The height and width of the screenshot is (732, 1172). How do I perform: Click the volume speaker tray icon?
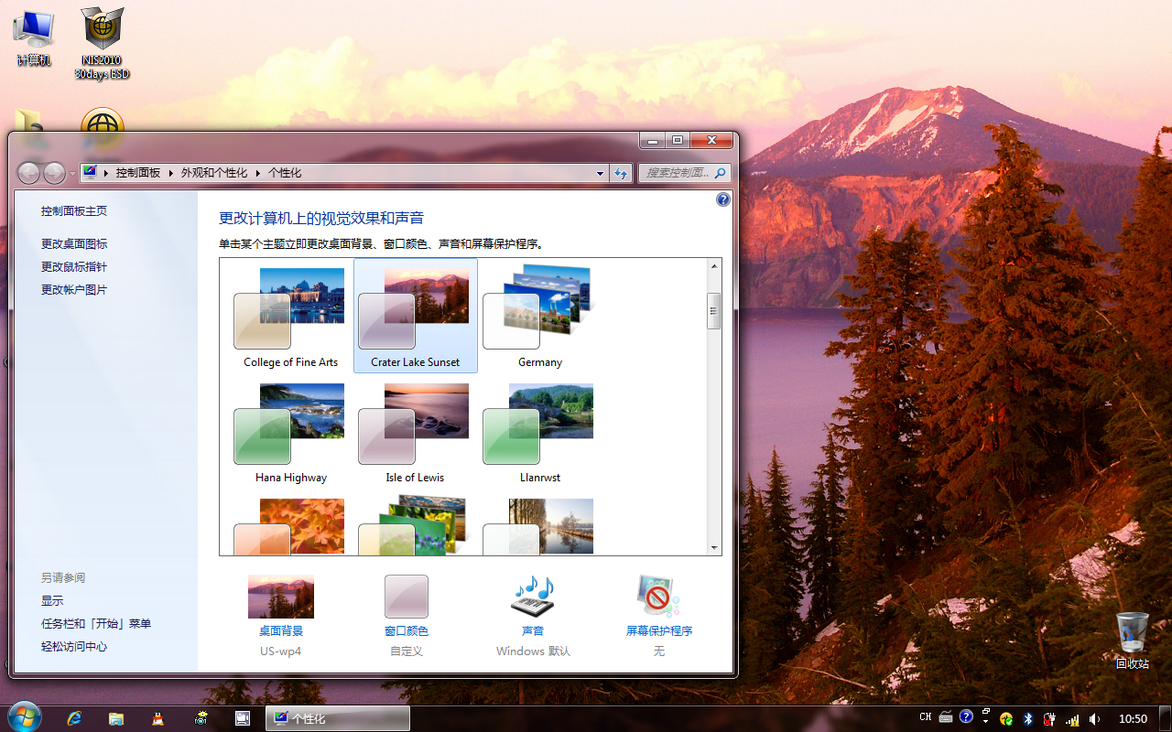[x=1095, y=719]
